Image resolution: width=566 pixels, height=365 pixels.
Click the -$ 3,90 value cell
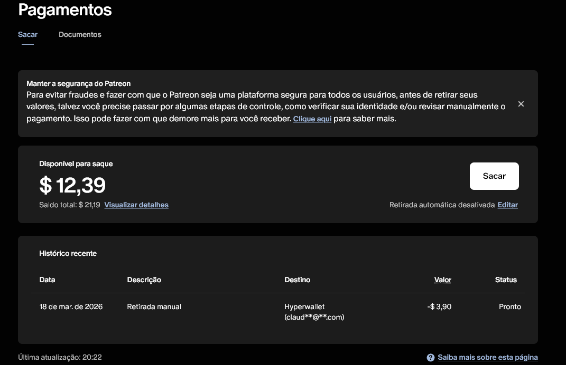pos(439,306)
